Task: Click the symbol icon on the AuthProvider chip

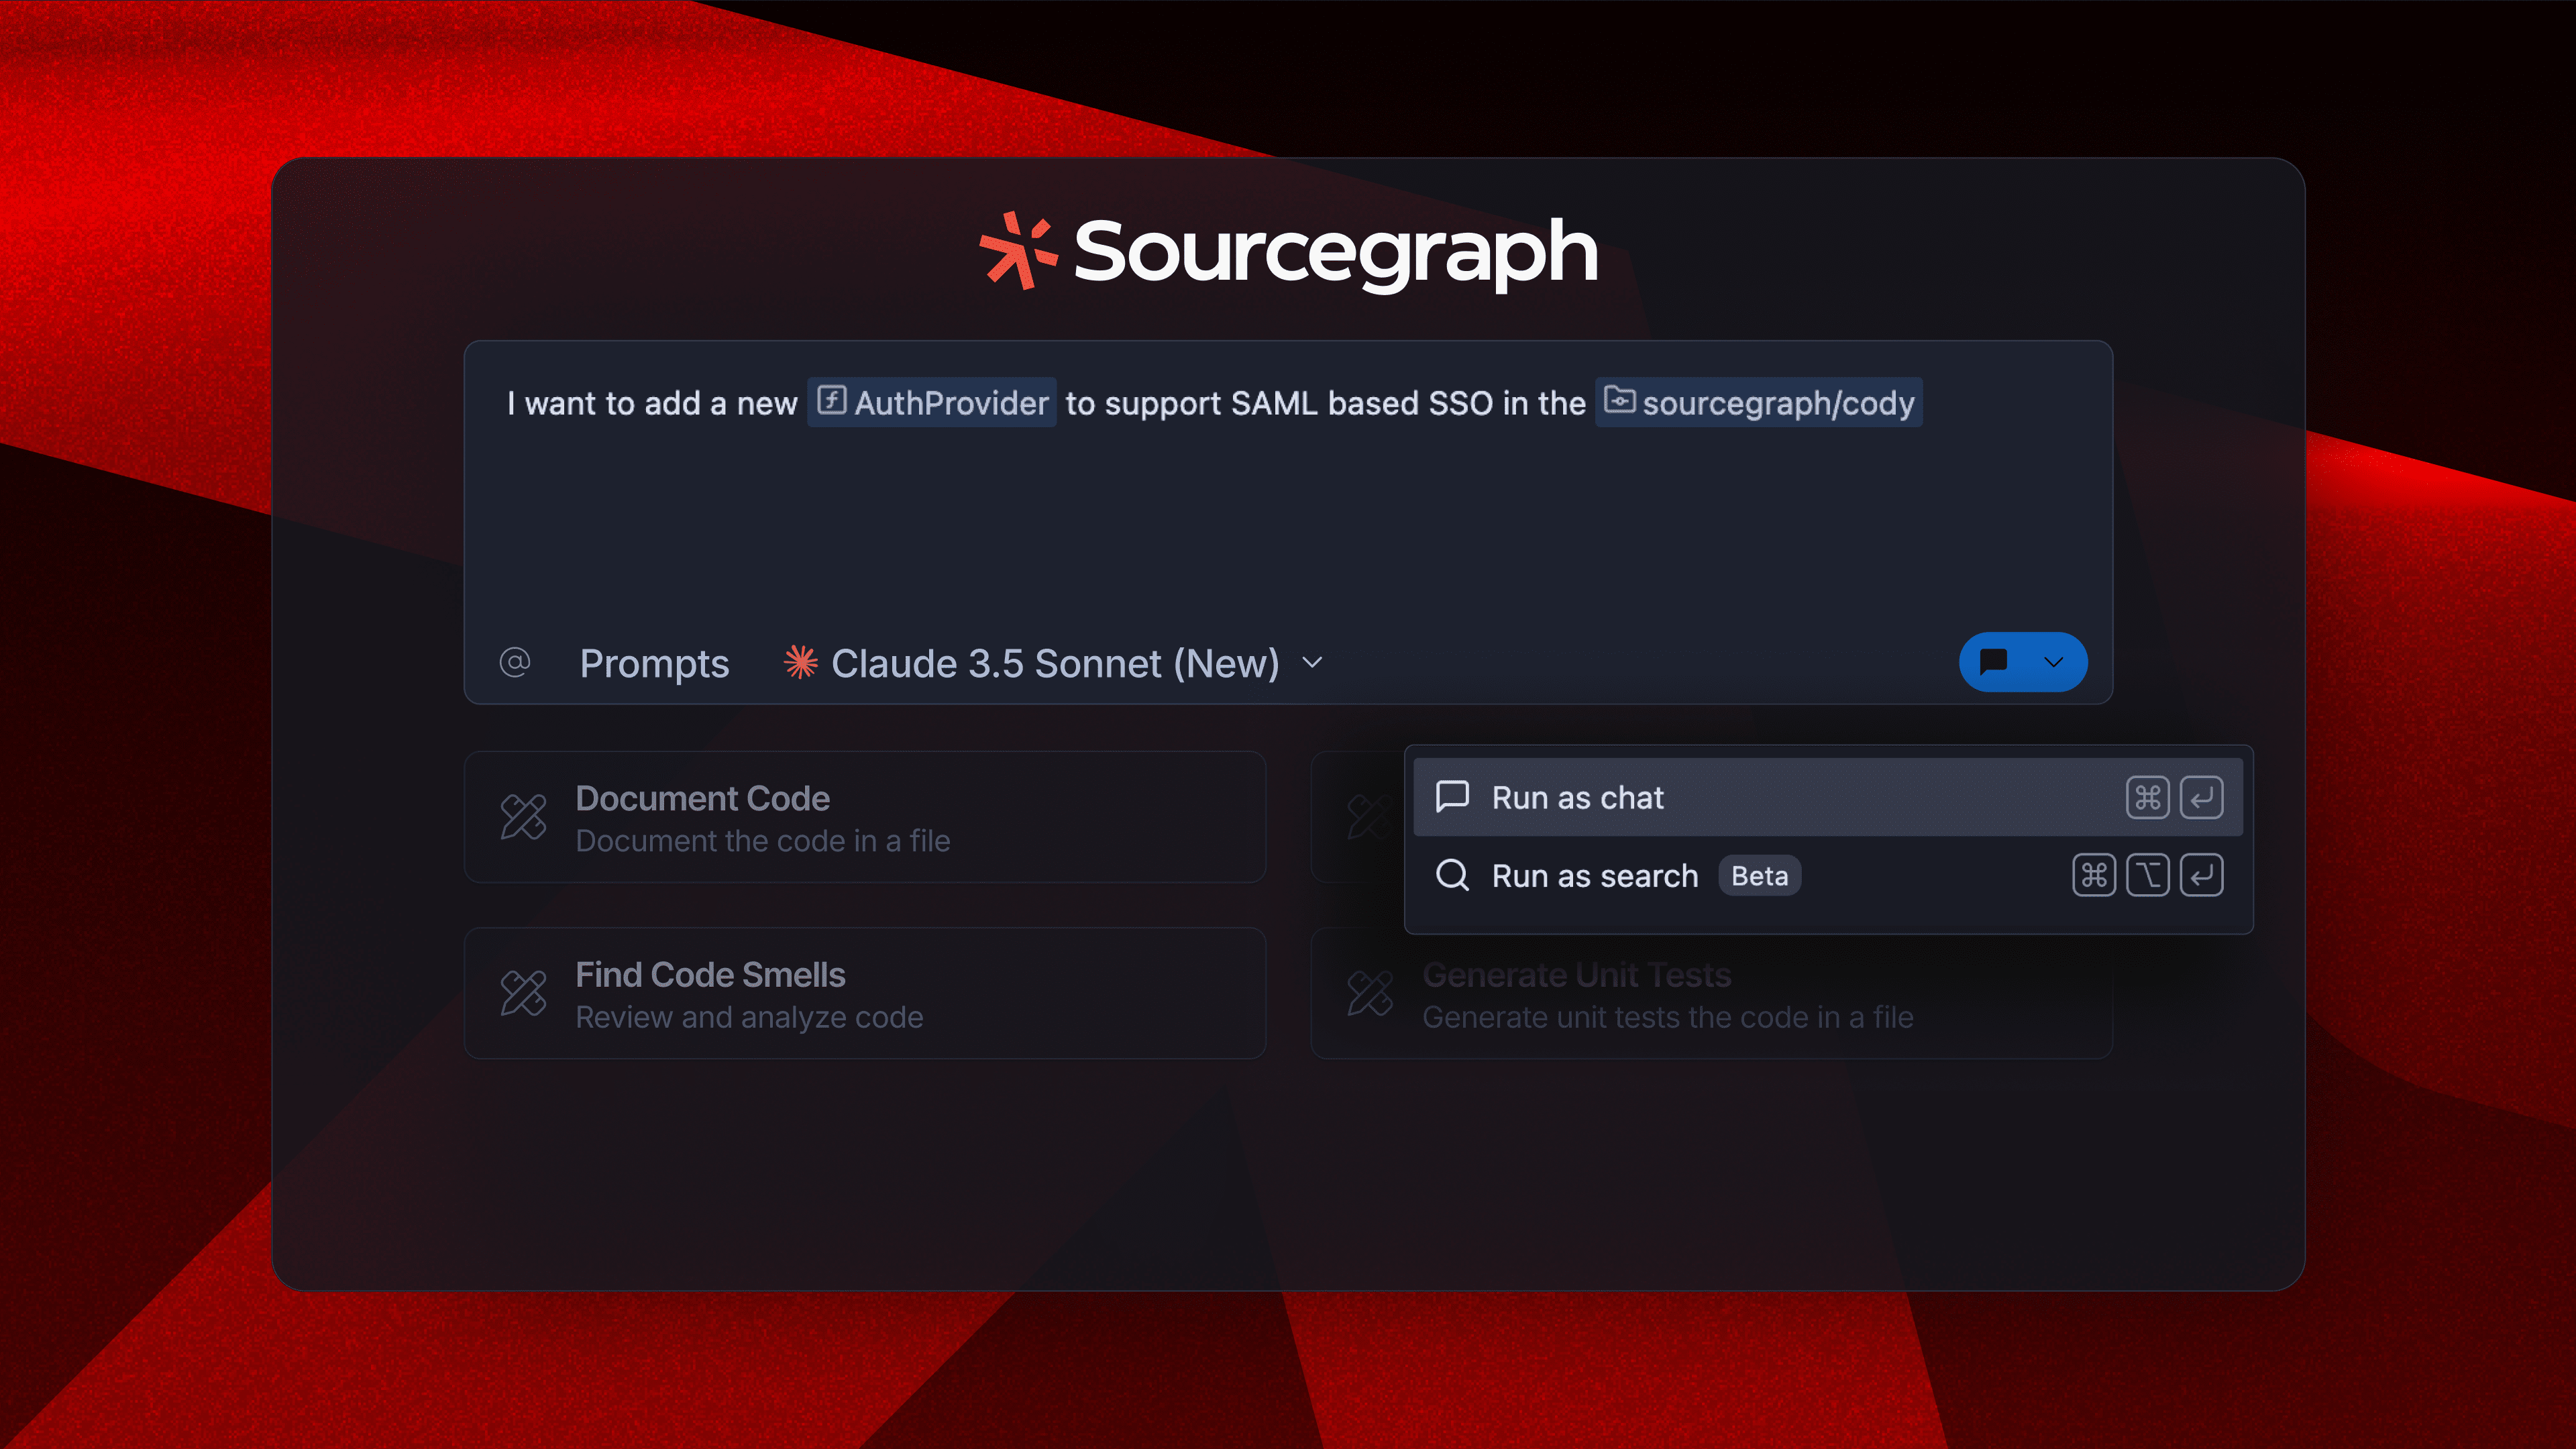Action: click(831, 401)
